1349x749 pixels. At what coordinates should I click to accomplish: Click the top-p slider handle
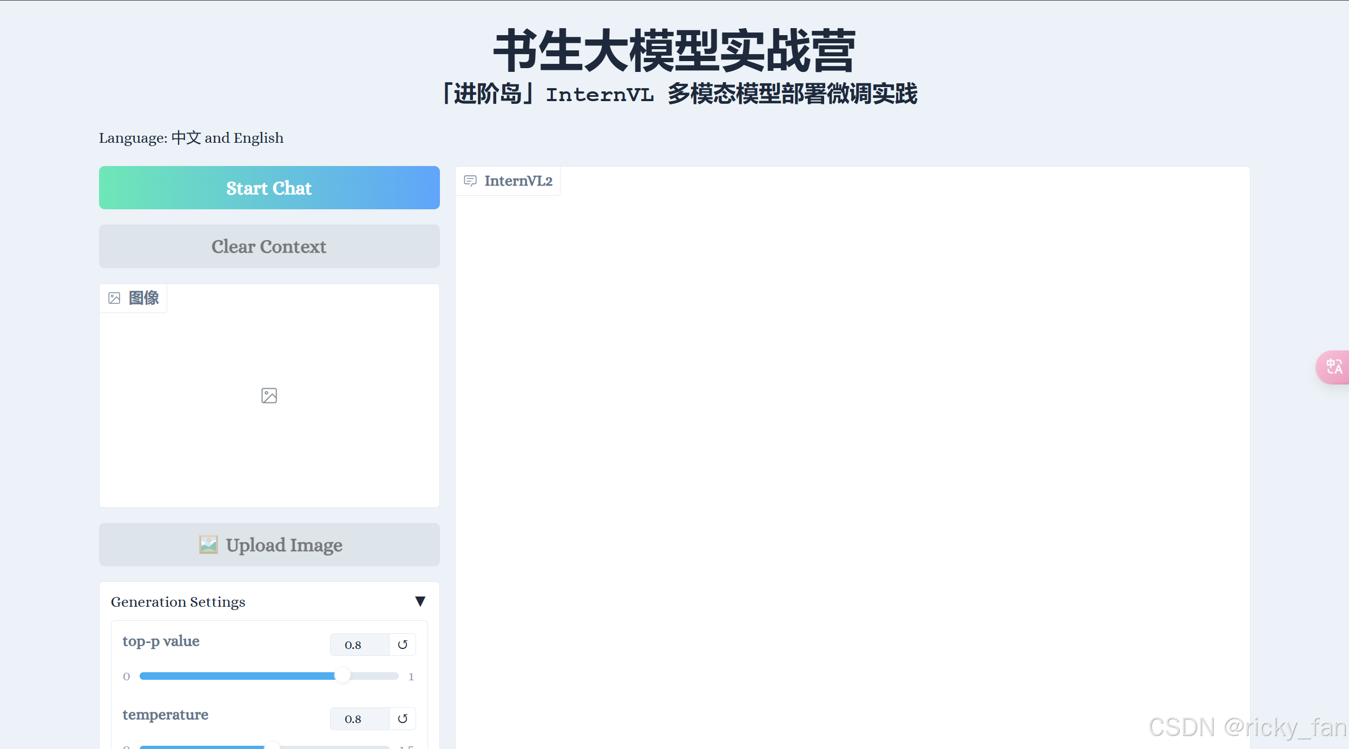(343, 675)
